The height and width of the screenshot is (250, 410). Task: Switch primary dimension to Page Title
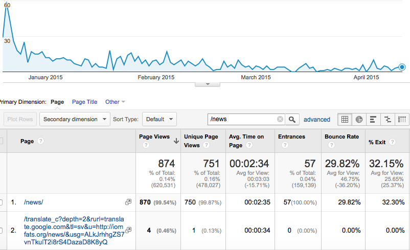(84, 102)
